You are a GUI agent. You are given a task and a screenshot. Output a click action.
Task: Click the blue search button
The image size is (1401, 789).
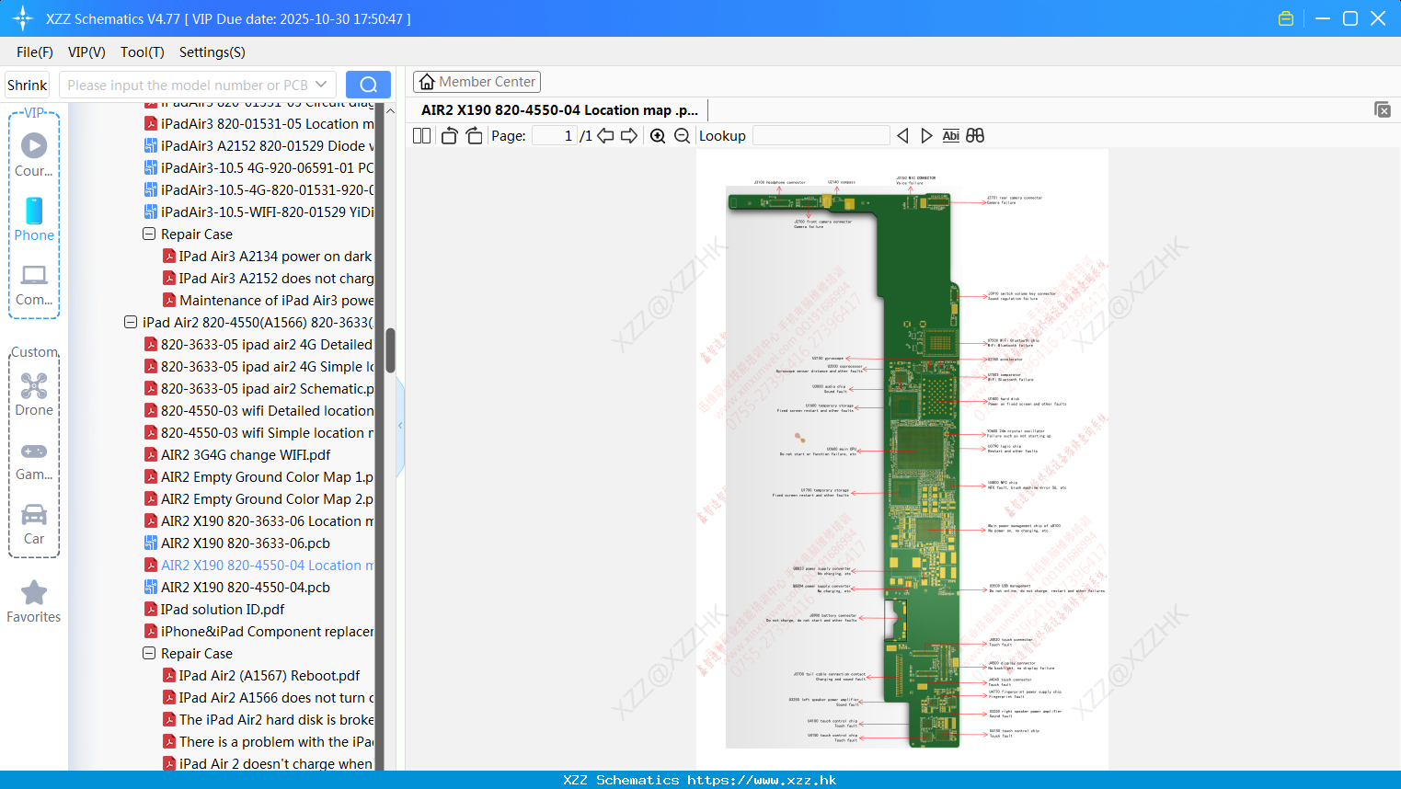368,85
